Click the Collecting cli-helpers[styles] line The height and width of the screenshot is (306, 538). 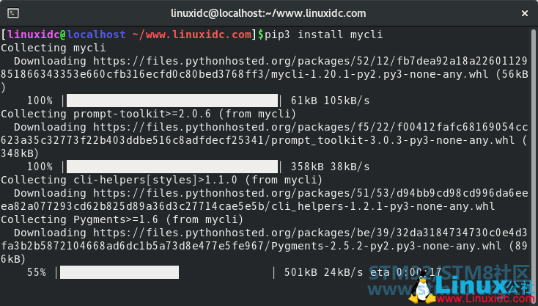coord(161,180)
